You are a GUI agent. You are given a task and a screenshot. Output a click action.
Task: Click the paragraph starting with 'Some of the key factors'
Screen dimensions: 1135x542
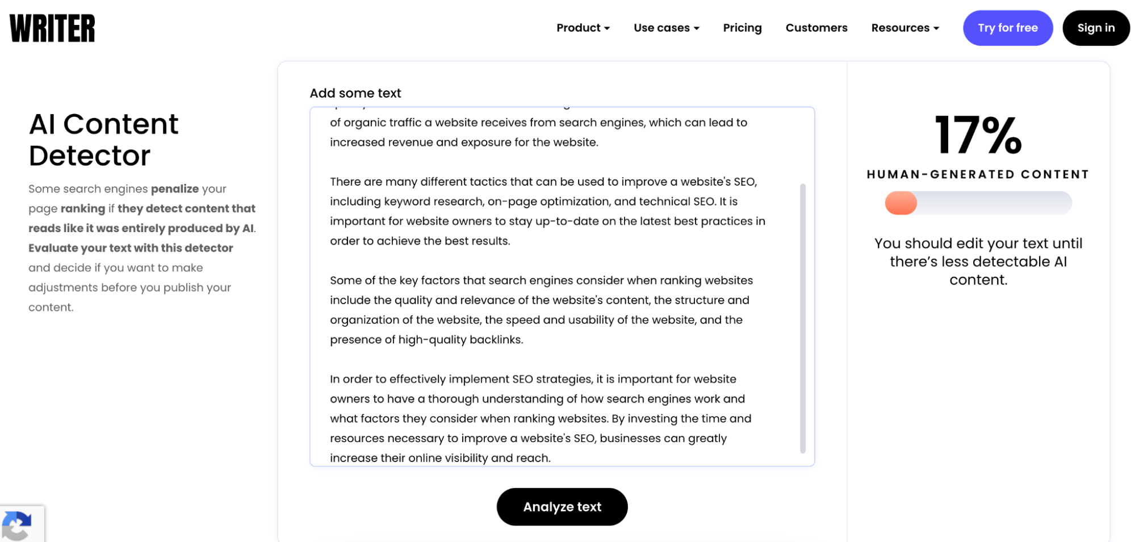click(x=541, y=310)
